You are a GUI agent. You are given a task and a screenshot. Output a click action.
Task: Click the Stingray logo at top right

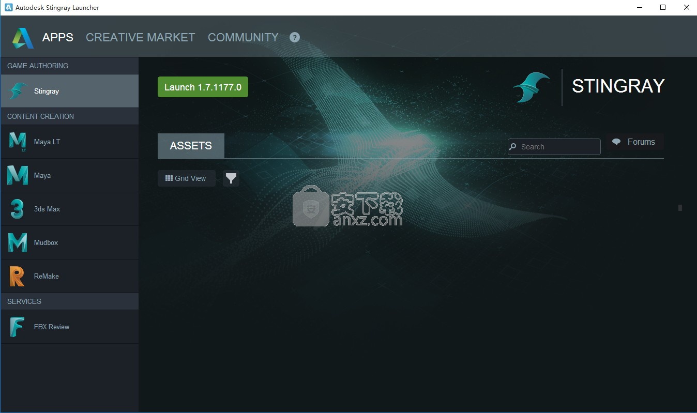pyautogui.click(x=532, y=88)
